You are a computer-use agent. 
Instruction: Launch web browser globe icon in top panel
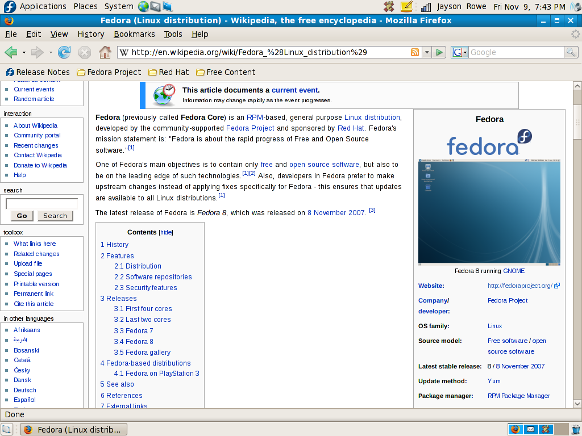click(x=143, y=7)
